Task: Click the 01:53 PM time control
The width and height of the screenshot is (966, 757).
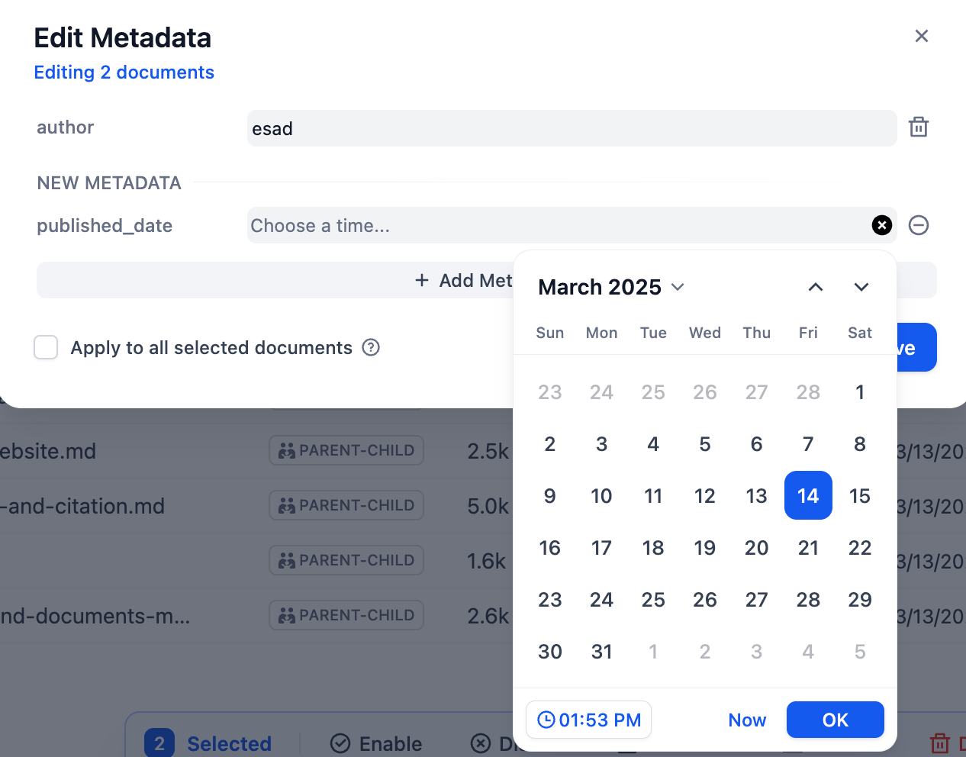Action: pyautogui.click(x=588, y=719)
